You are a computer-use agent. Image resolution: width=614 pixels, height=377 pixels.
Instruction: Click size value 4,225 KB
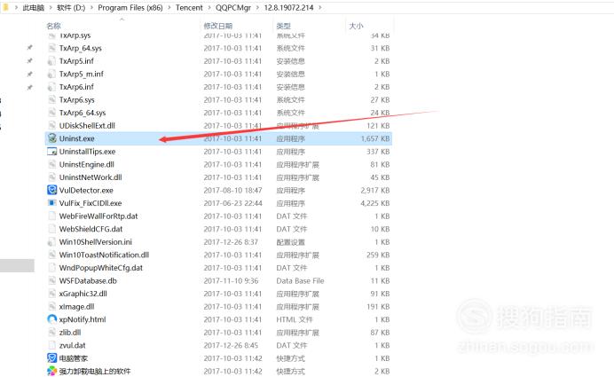[x=375, y=203]
